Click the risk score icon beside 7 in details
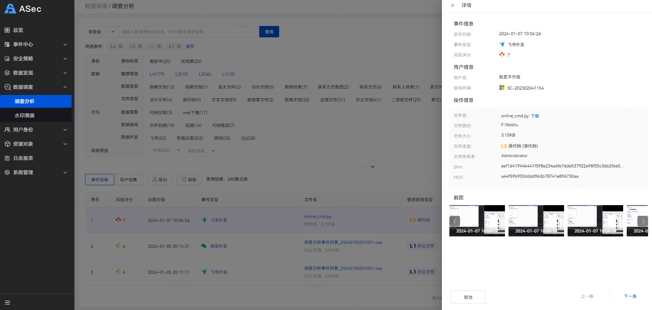 point(502,54)
